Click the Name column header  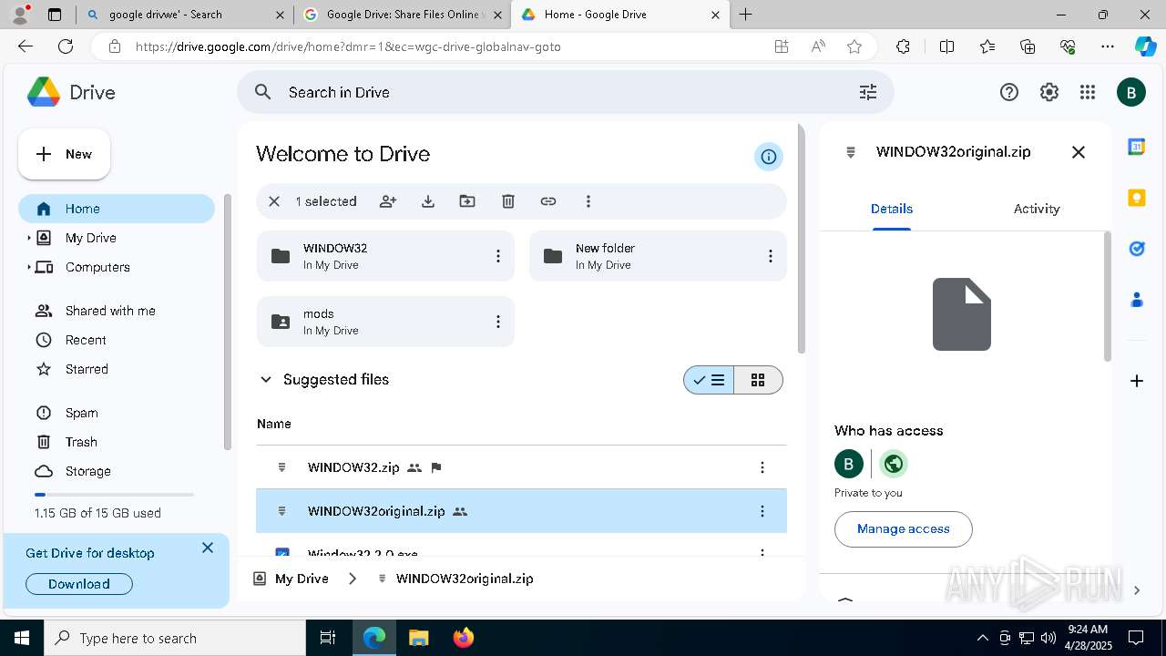coord(274,424)
